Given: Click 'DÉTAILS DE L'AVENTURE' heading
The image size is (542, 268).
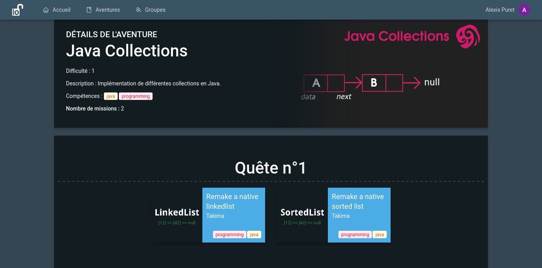Looking at the screenshot, I should coord(111,34).
